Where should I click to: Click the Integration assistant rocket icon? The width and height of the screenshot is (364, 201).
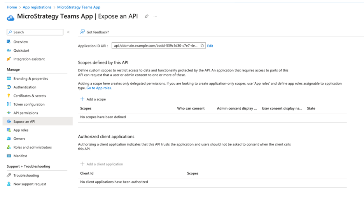coord(9,59)
